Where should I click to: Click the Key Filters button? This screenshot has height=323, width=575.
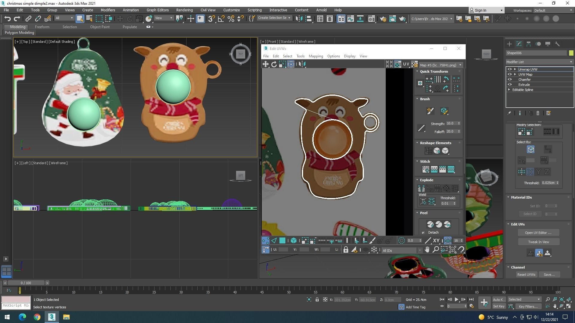528,306
